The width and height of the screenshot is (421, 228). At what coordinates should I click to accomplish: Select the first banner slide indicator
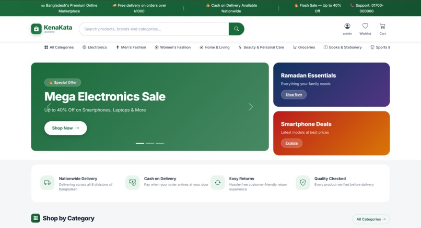click(140, 144)
